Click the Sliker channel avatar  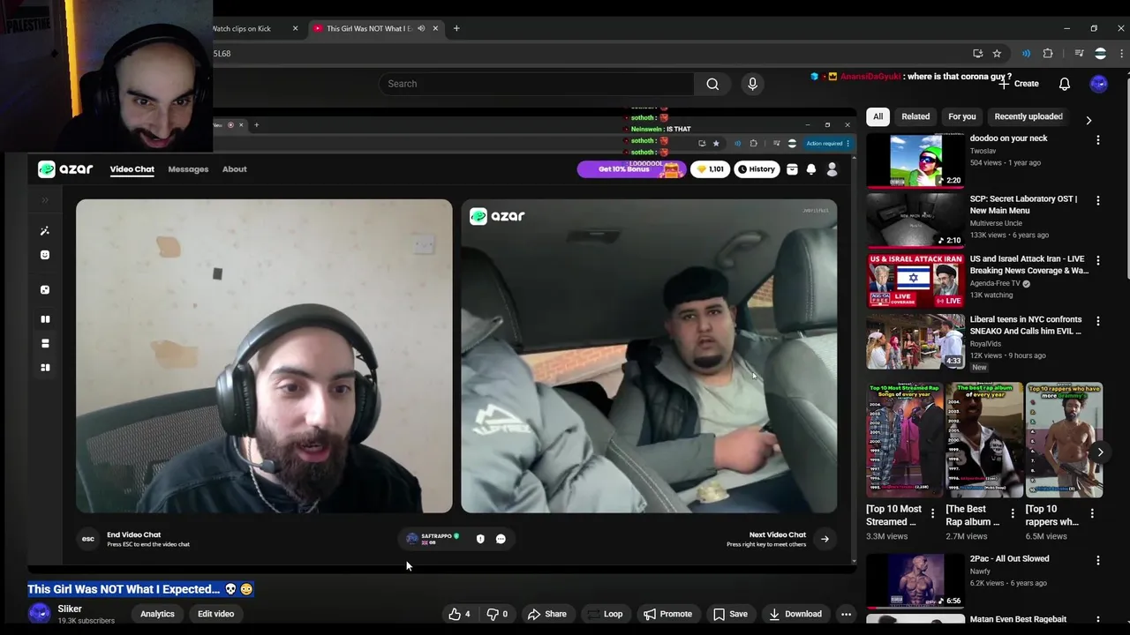click(39, 614)
